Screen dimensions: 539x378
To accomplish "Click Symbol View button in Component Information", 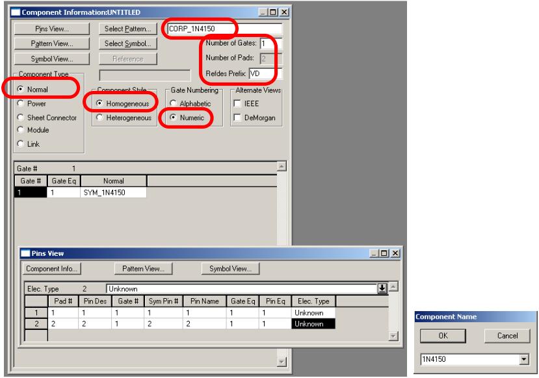I will click(x=52, y=58).
